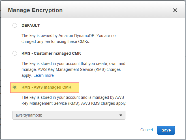Click 'charged any fee' line under DEFAULT
Image resolution: width=186 pixels, height=140 pixels.
click(x=56, y=41)
